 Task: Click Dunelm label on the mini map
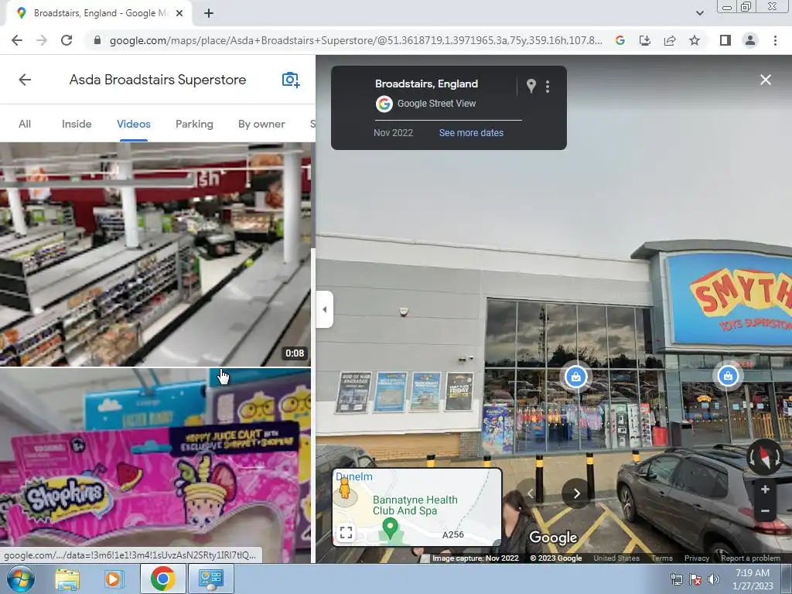click(354, 476)
